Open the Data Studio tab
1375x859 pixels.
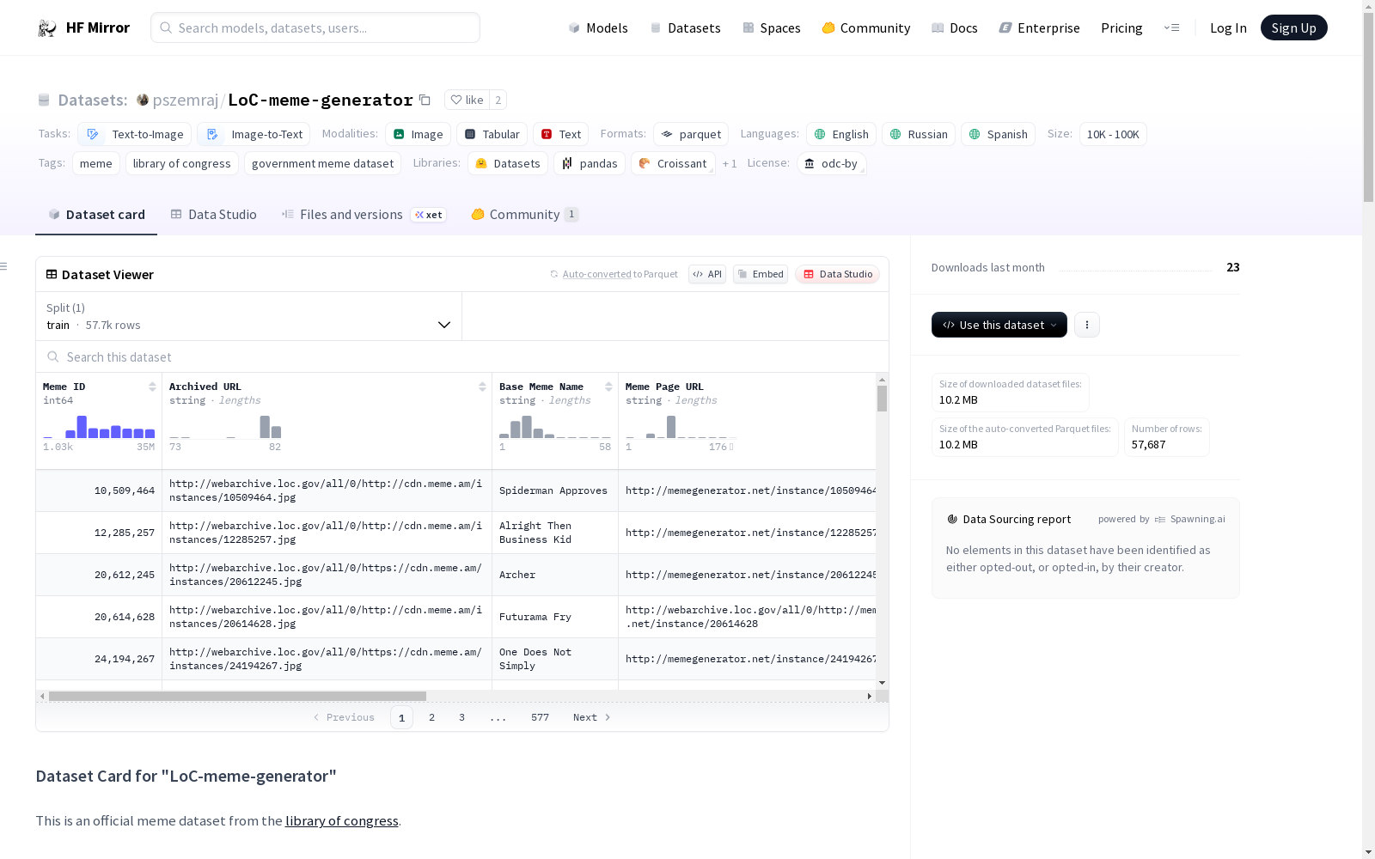coord(213,215)
